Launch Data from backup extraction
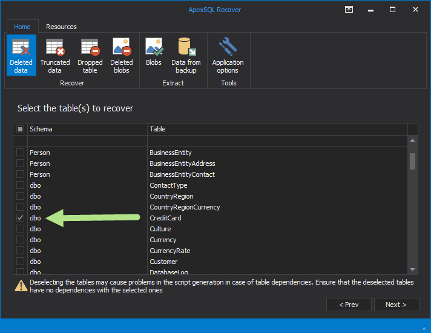431x333 pixels. [186, 55]
